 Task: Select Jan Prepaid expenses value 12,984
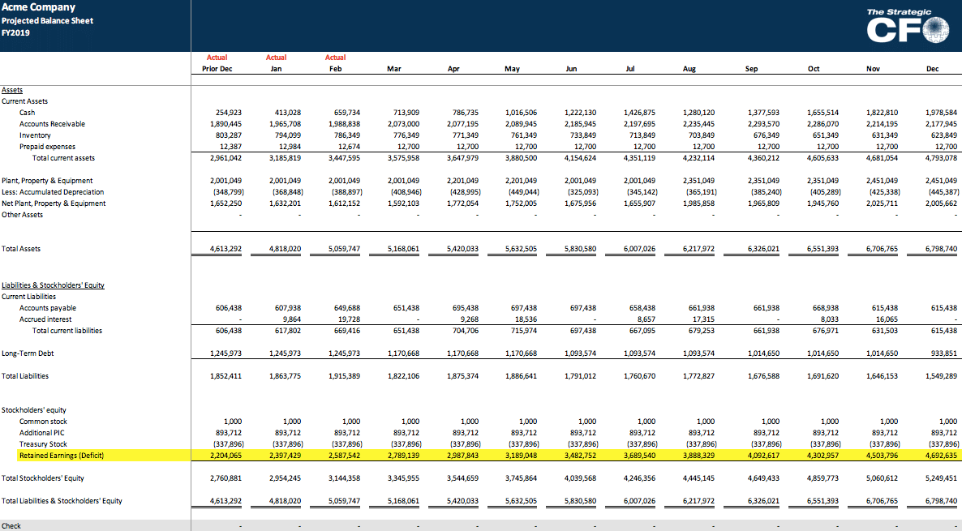(x=290, y=147)
